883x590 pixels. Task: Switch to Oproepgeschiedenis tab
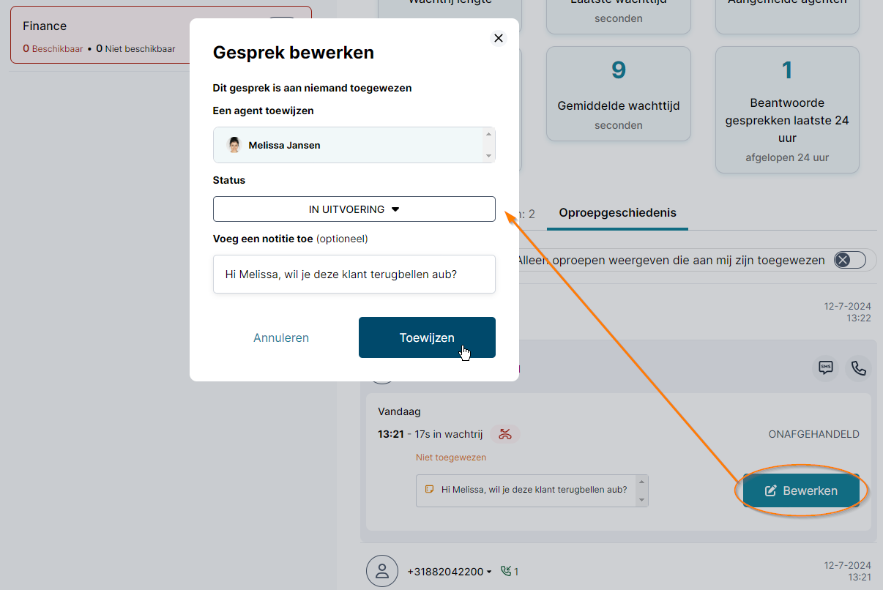pos(617,213)
